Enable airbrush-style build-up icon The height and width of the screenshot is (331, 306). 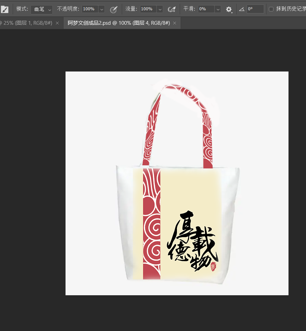tap(172, 9)
